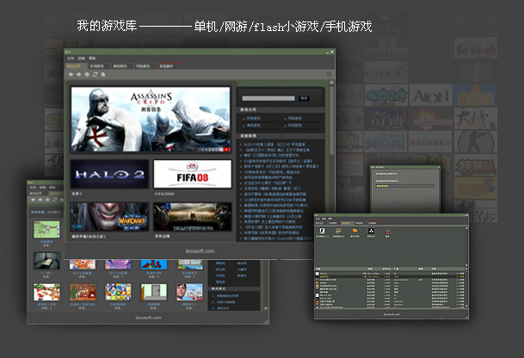Click the search input field in main window

tap(268, 98)
